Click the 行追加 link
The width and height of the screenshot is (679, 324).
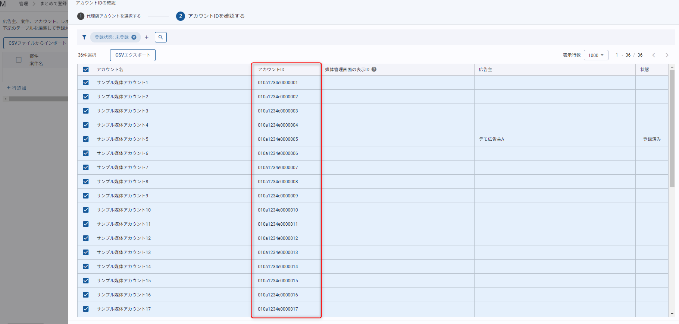[x=17, y=88]
